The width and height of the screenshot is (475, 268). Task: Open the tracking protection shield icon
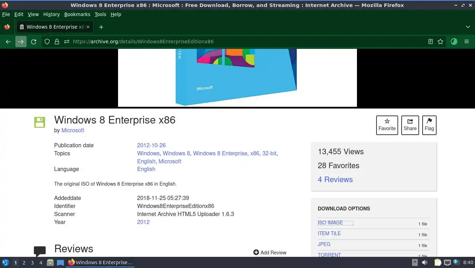coord(47,42)
